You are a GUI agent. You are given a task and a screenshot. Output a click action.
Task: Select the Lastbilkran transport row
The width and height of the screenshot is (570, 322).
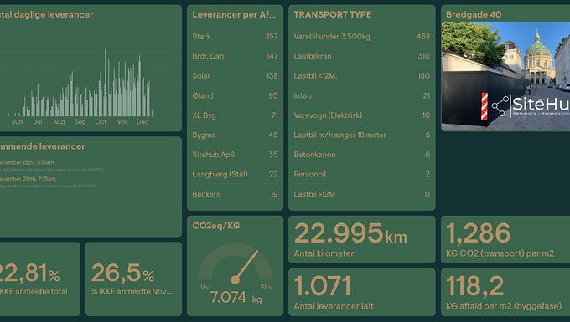362,56
